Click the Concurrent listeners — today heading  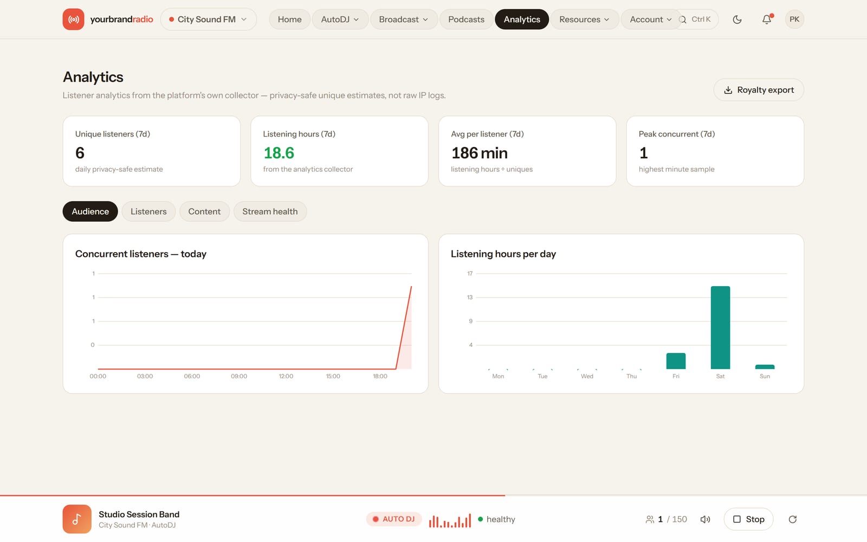pyautogui.click(x=141, y=254)
